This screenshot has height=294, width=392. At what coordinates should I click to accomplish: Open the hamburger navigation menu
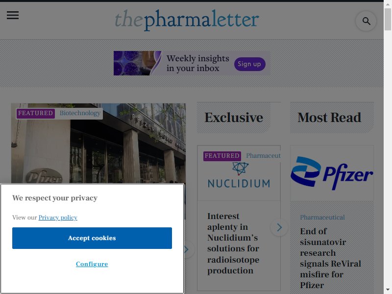tap(13, 15)
